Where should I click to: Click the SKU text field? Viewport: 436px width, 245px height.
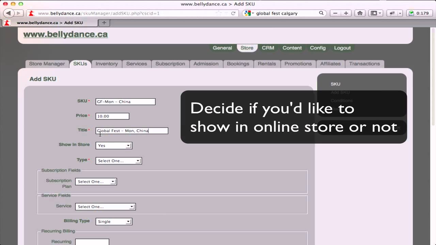coord(125,102)
